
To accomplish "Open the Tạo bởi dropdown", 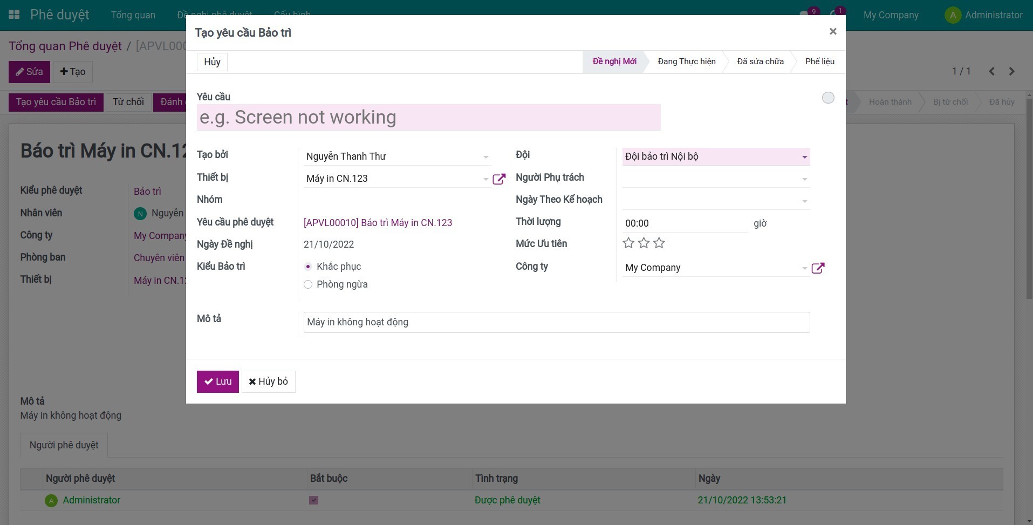I will point(485,157).
